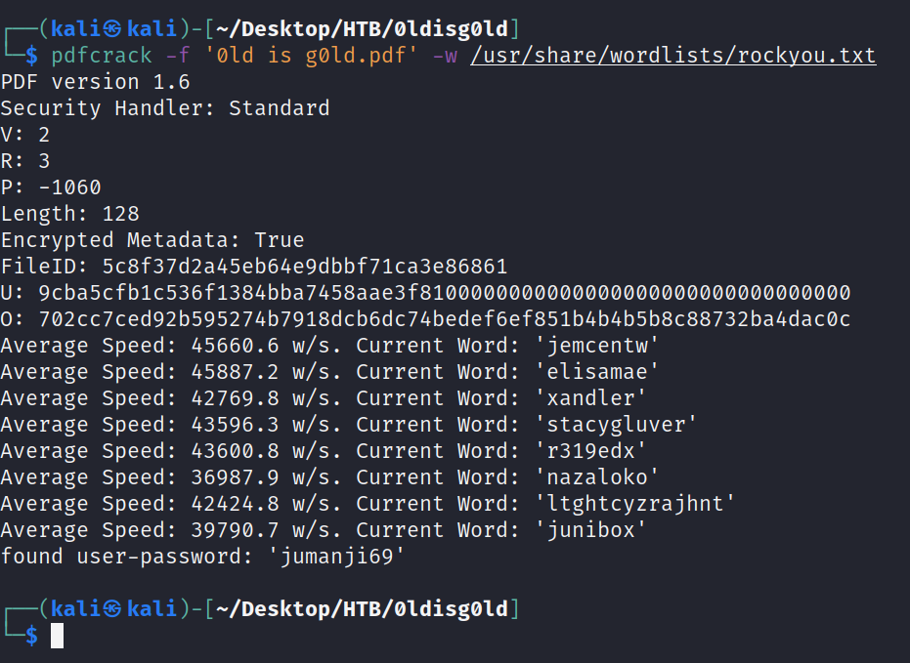Click the 'P: -1060' permissions line

[51, 187]
